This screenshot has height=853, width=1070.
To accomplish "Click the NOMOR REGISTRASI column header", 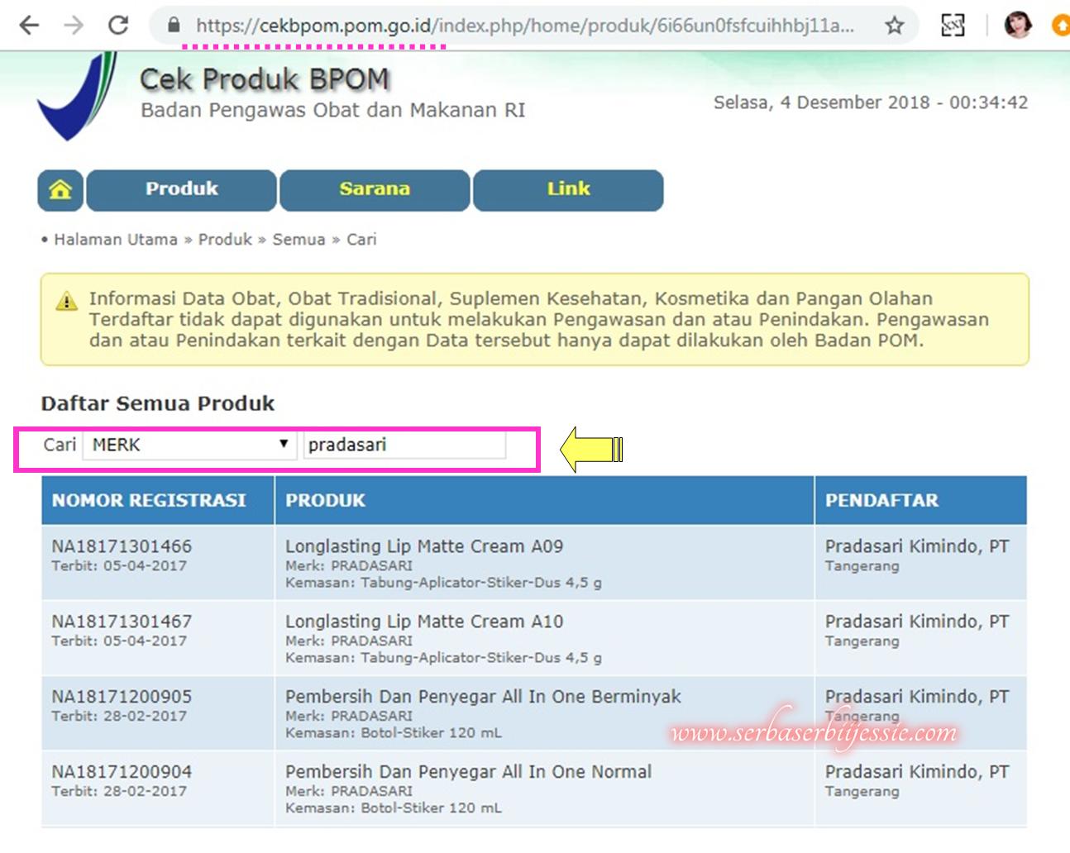I will [x=149, y=500].
